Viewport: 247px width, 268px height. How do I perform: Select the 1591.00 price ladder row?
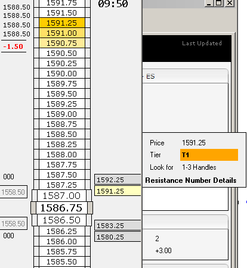point(62,33)
